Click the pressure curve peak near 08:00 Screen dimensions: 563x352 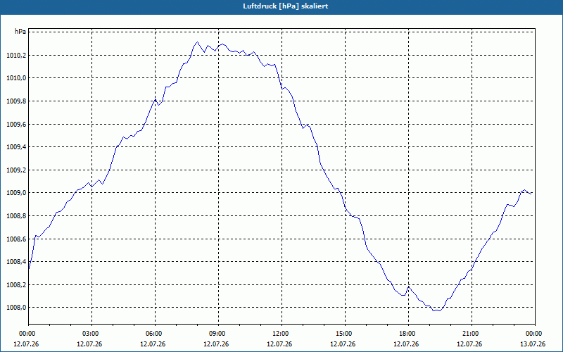click(197, 42)
